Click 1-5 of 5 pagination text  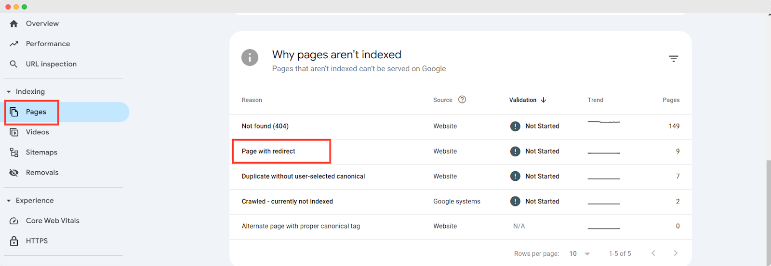(620, 253)
